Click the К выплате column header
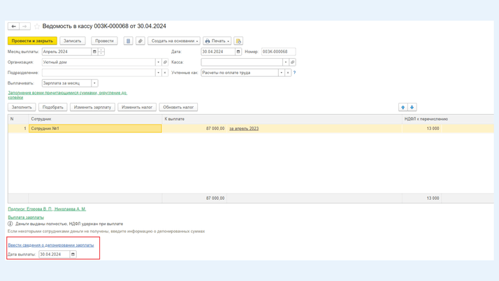 point(282,119)
